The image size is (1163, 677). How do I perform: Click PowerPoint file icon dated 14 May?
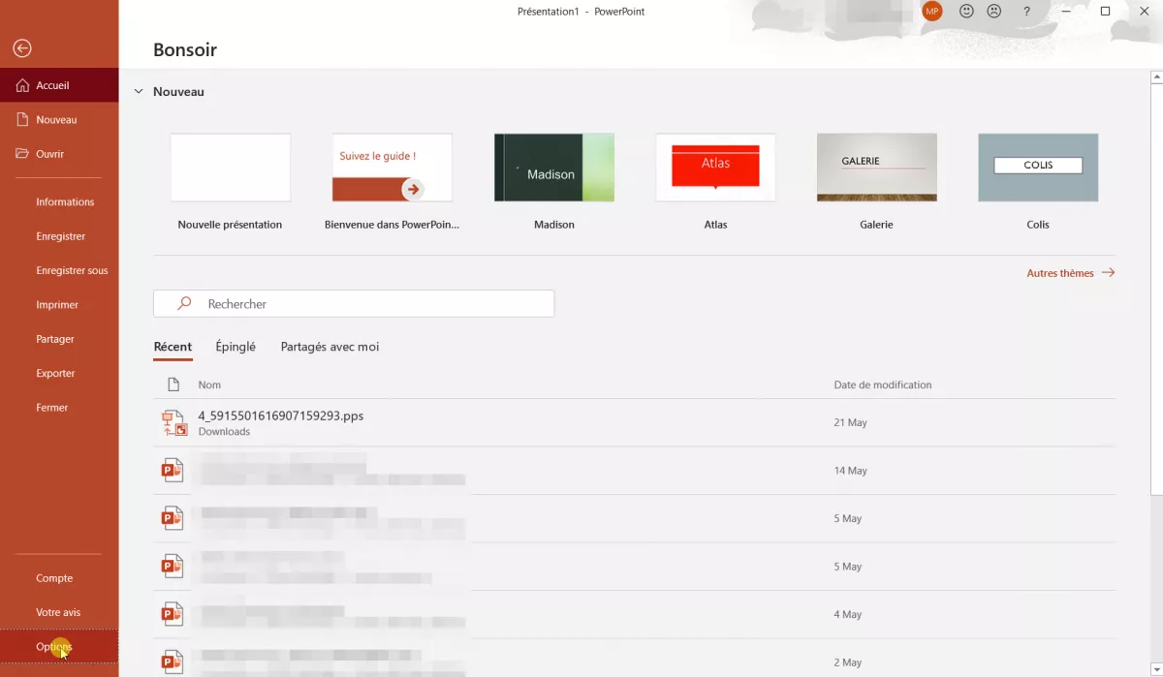(173, 471)
